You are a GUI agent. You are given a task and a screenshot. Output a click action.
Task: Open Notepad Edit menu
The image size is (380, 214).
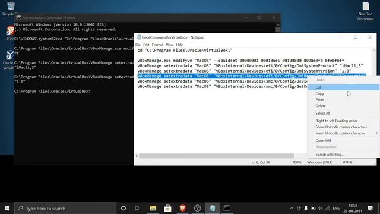146,45
